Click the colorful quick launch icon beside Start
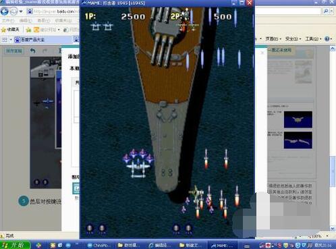 pos(38,245)
